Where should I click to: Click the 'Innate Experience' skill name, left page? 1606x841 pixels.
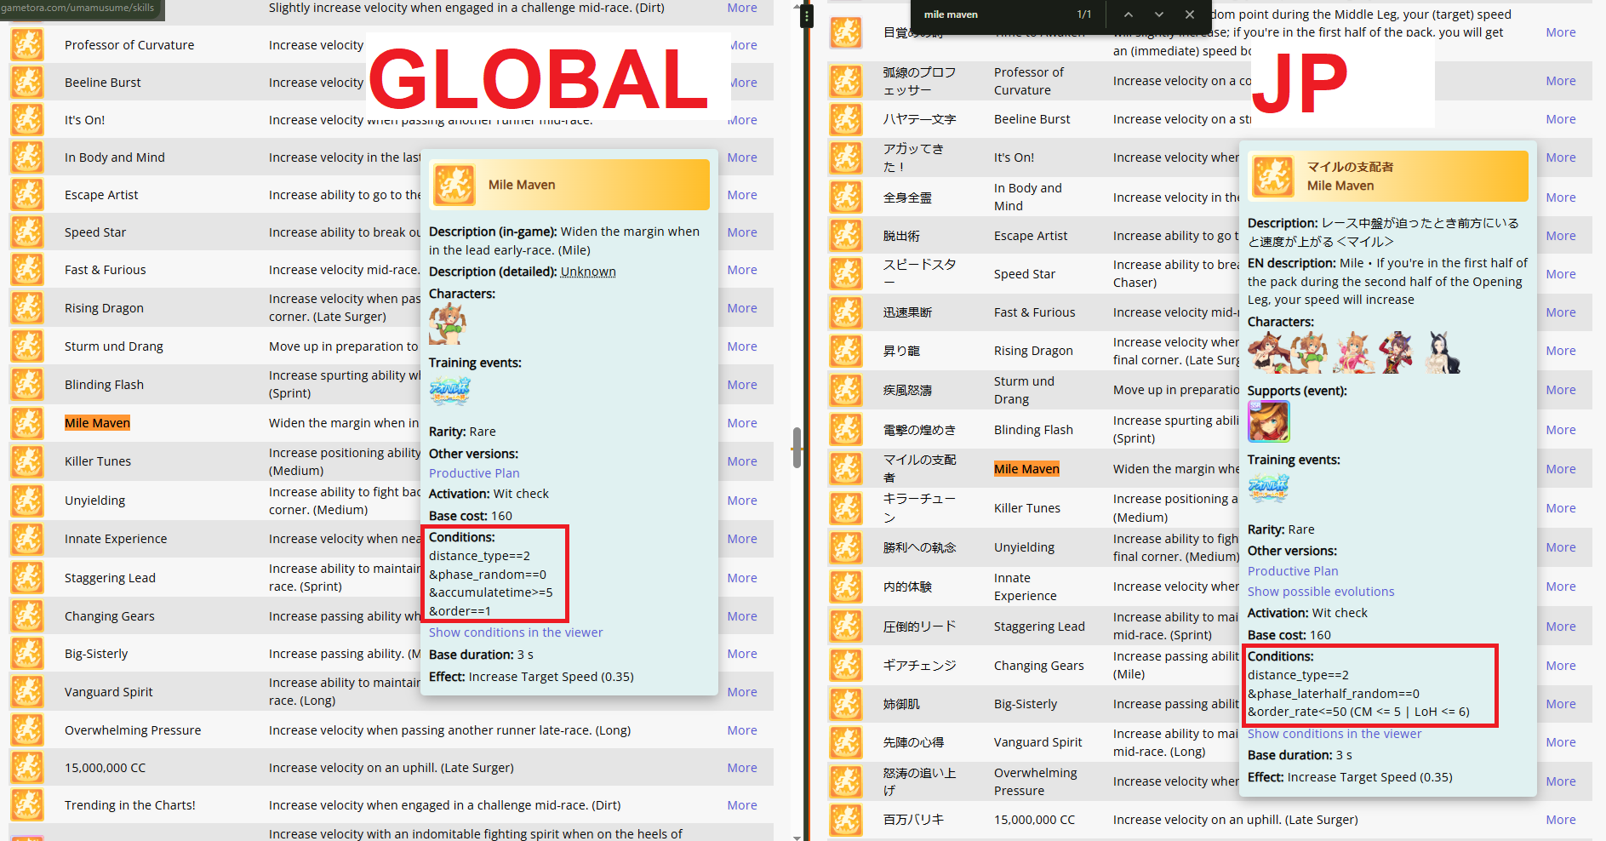(x=116, y=539)
